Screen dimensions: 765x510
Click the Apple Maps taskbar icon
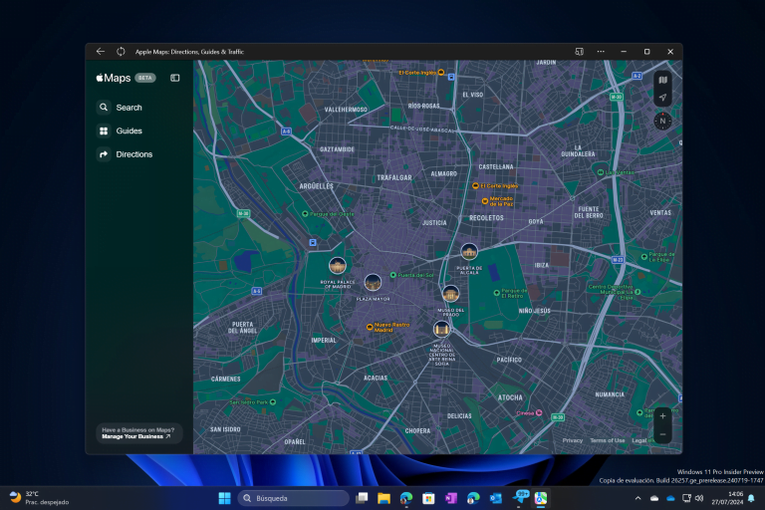pyautogui.click(x=541, y=498)
